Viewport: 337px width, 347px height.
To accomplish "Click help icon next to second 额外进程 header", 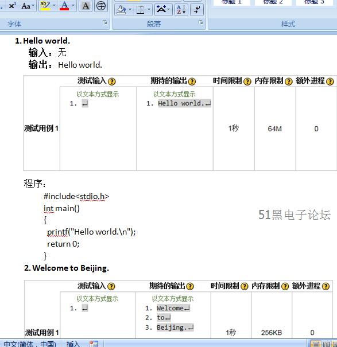I will [x=326, y=286].
